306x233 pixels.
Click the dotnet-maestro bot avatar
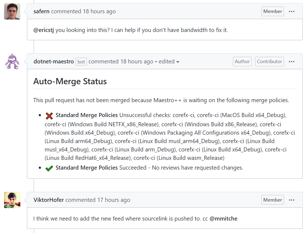click(12, 62)
